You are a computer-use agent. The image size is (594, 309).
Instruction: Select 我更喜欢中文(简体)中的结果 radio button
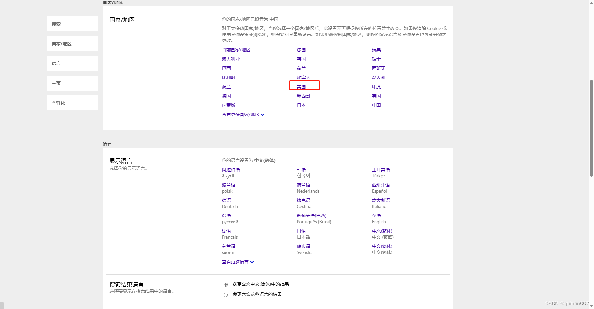click(225, 284)
